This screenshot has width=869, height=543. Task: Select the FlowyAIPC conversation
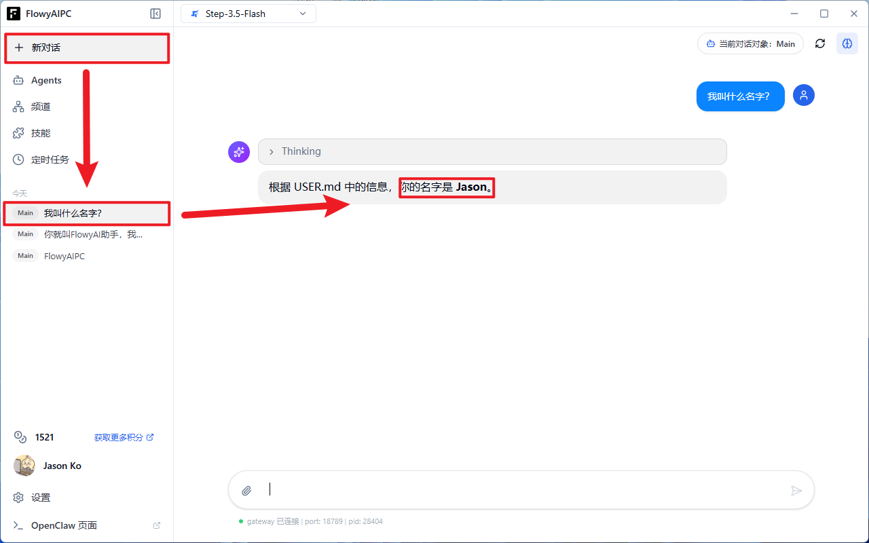pos(64,256)
